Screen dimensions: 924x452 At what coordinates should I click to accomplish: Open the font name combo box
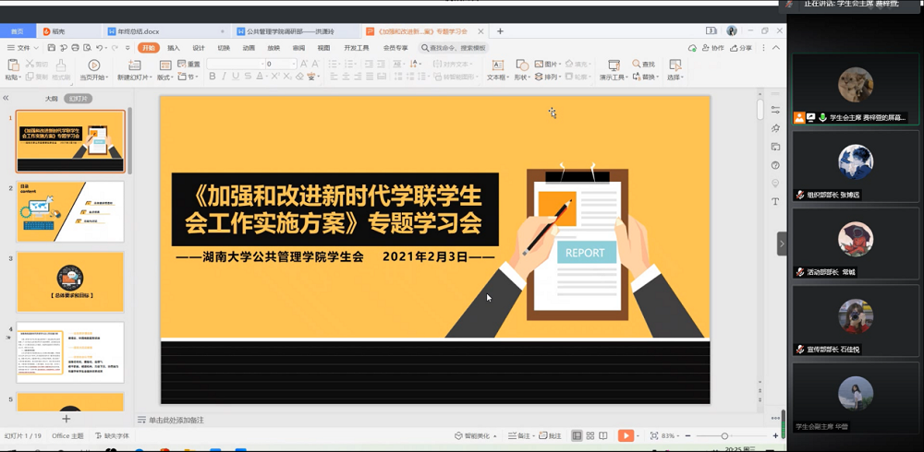pyautogui.click(x=235, y=64)
